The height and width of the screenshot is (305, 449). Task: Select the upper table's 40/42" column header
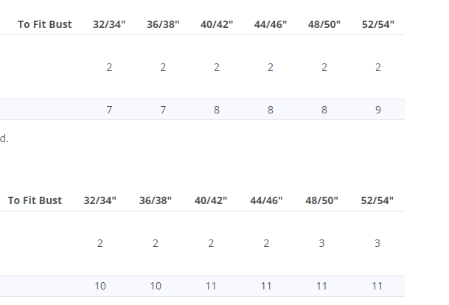coord(217,24)
